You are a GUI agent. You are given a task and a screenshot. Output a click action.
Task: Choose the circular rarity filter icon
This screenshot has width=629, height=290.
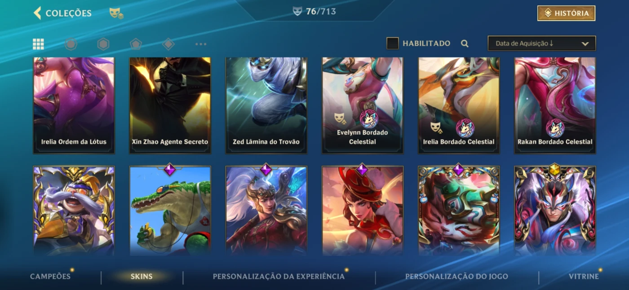pos(71,44)
